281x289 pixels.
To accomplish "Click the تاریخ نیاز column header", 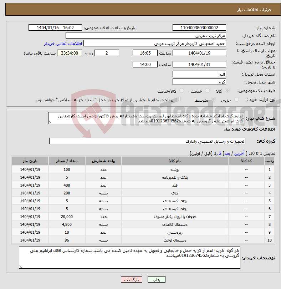I will (30, 161).
